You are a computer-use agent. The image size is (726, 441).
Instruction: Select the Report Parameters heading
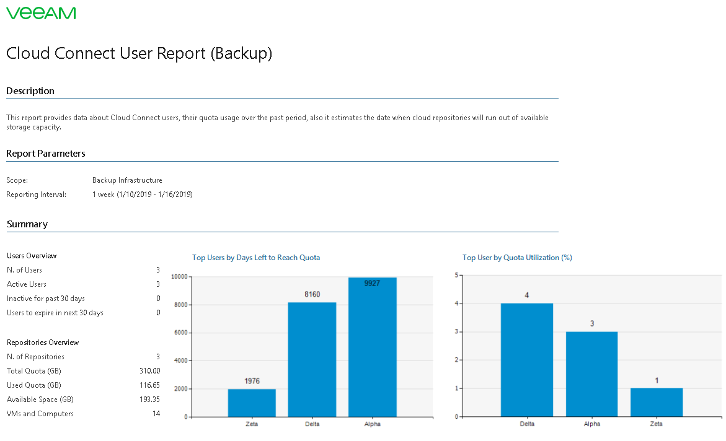[46, 154]
